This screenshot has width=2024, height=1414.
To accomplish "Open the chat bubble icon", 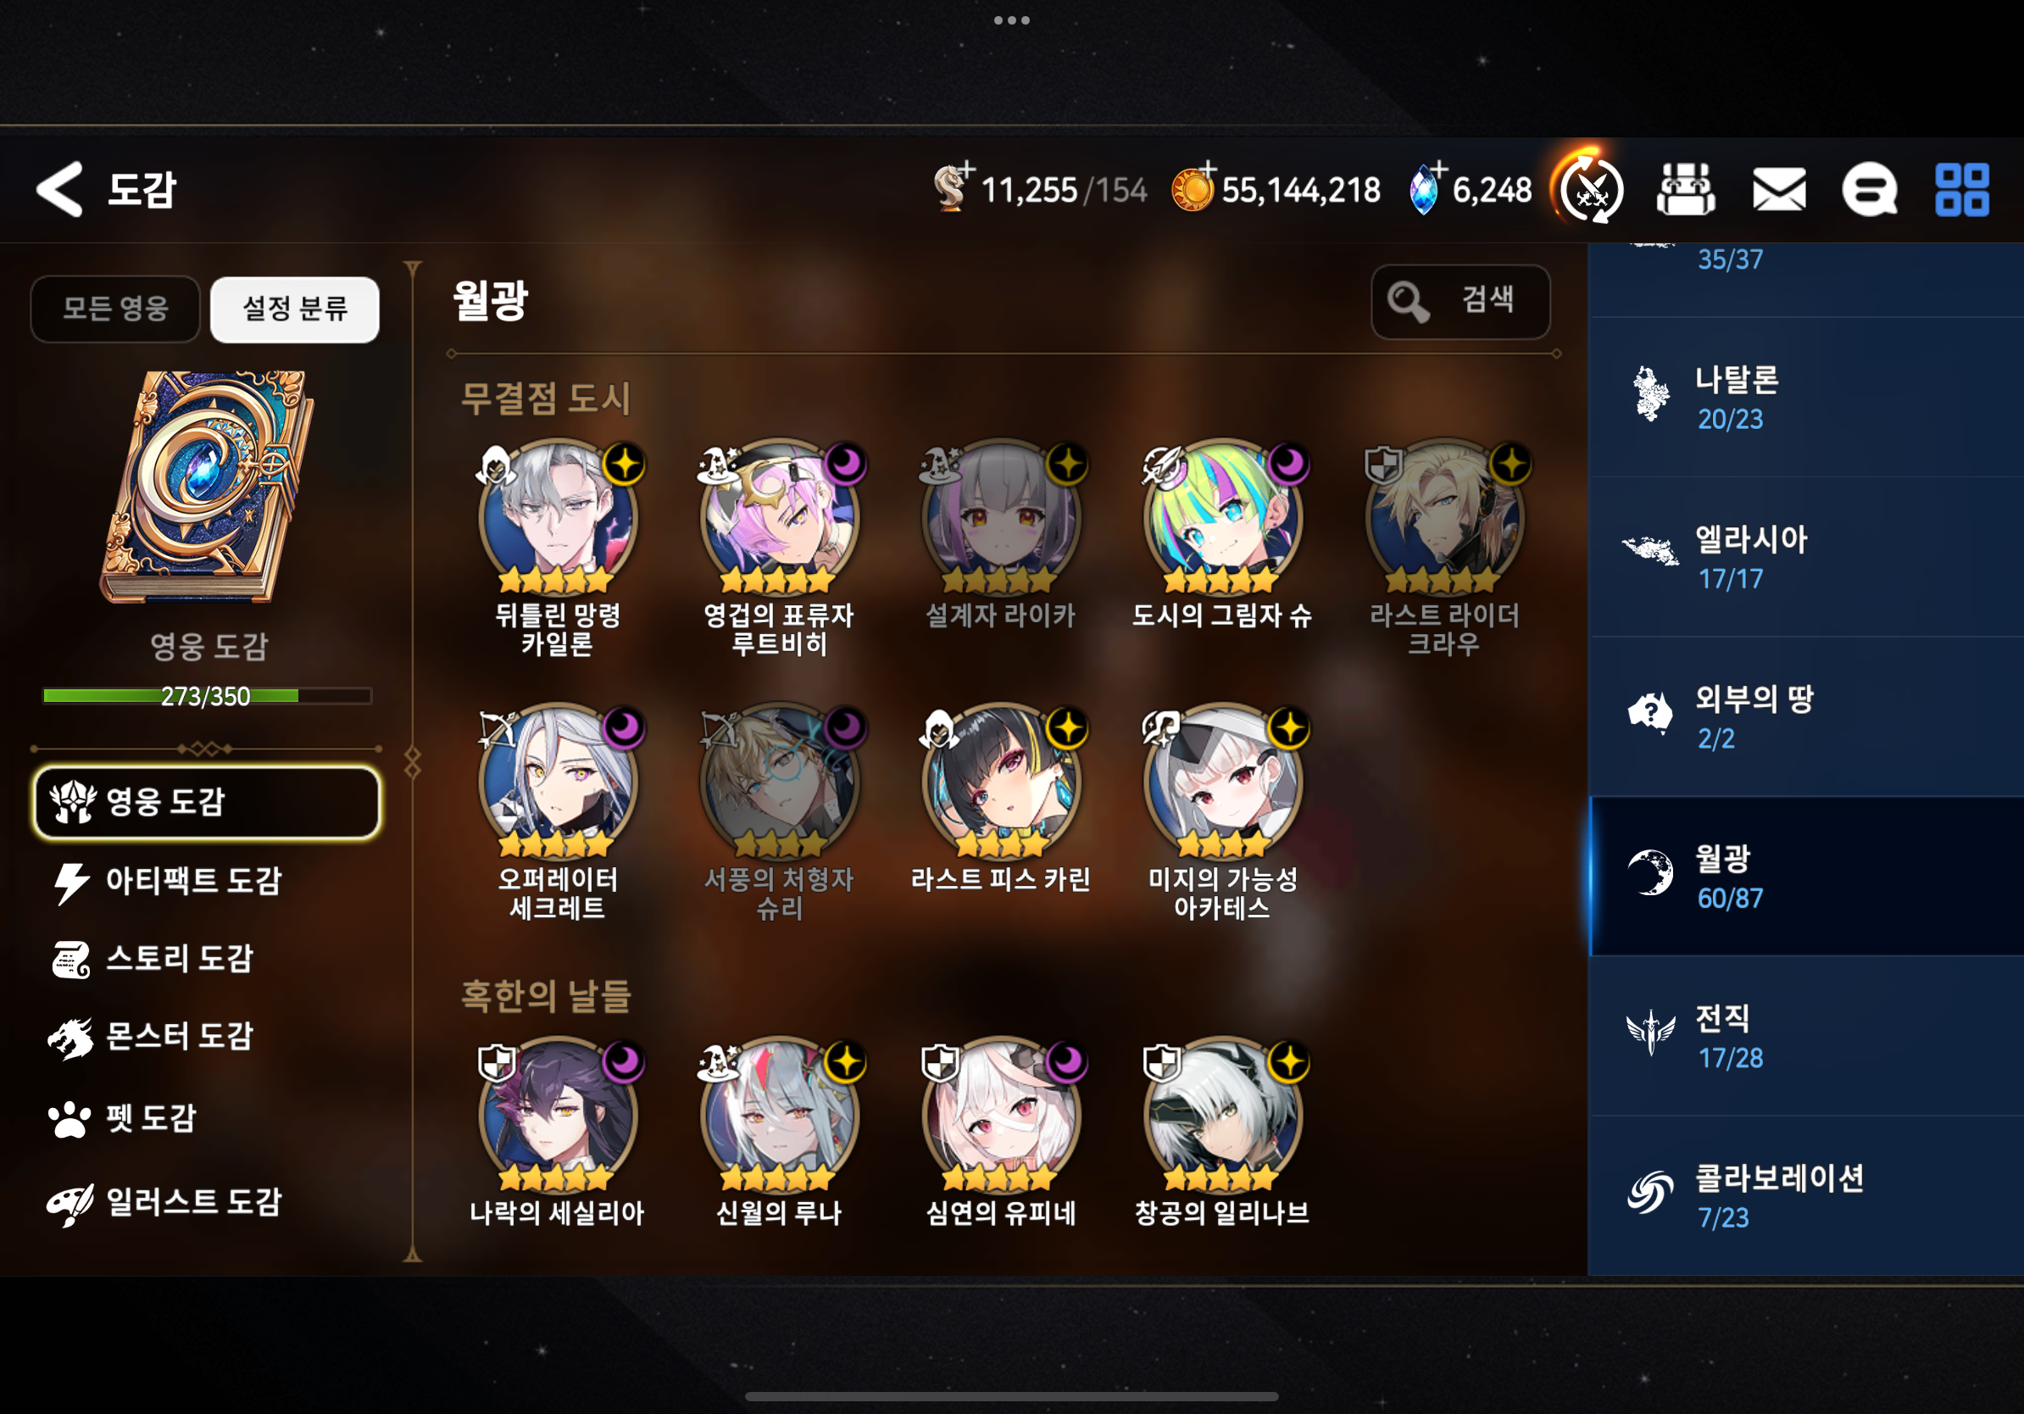I will click(1870, 190).
